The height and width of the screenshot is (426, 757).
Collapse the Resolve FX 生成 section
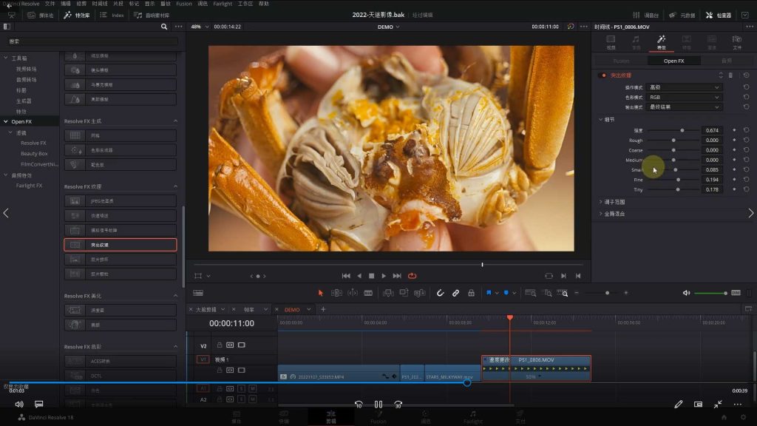176,121
